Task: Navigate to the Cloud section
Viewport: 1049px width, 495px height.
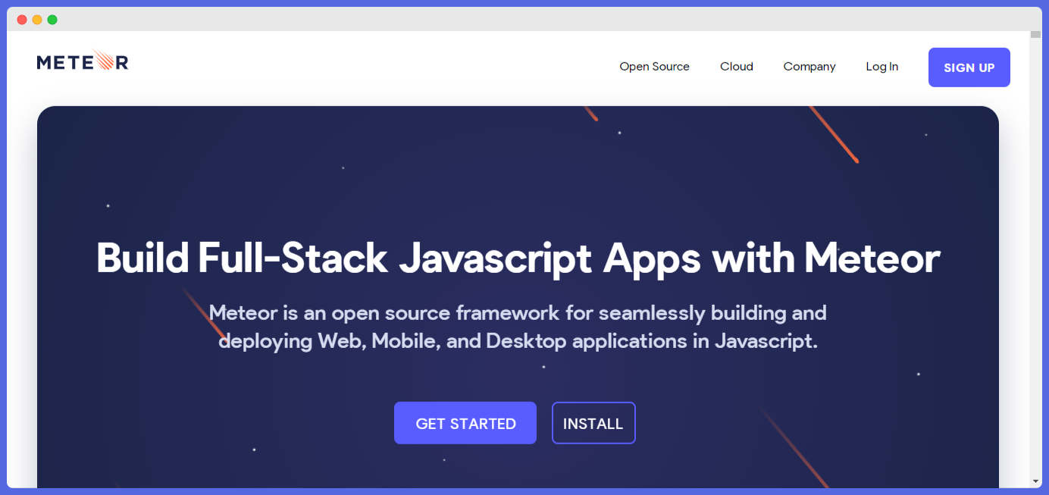Action: [736, 67]
